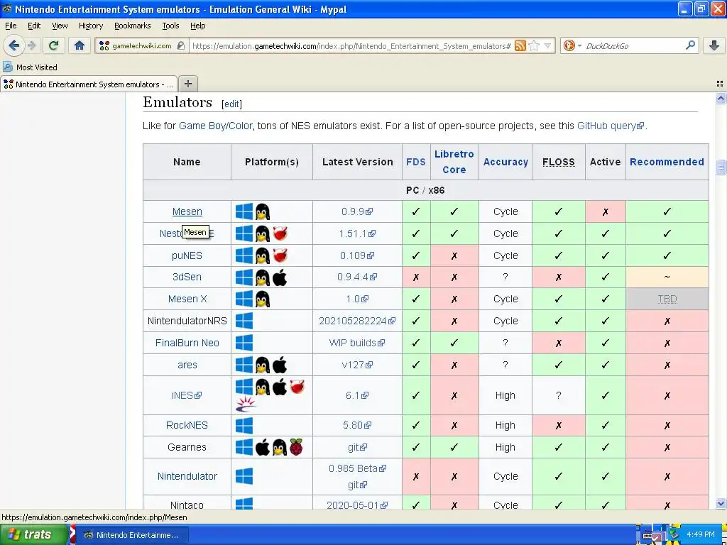Click in the URL address field
Screen dimensions: 727x545
[x=351, y=46]
